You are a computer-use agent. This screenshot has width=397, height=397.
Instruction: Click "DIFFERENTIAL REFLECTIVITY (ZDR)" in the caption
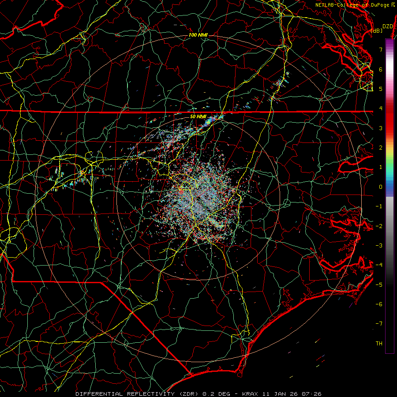[138, 394]
